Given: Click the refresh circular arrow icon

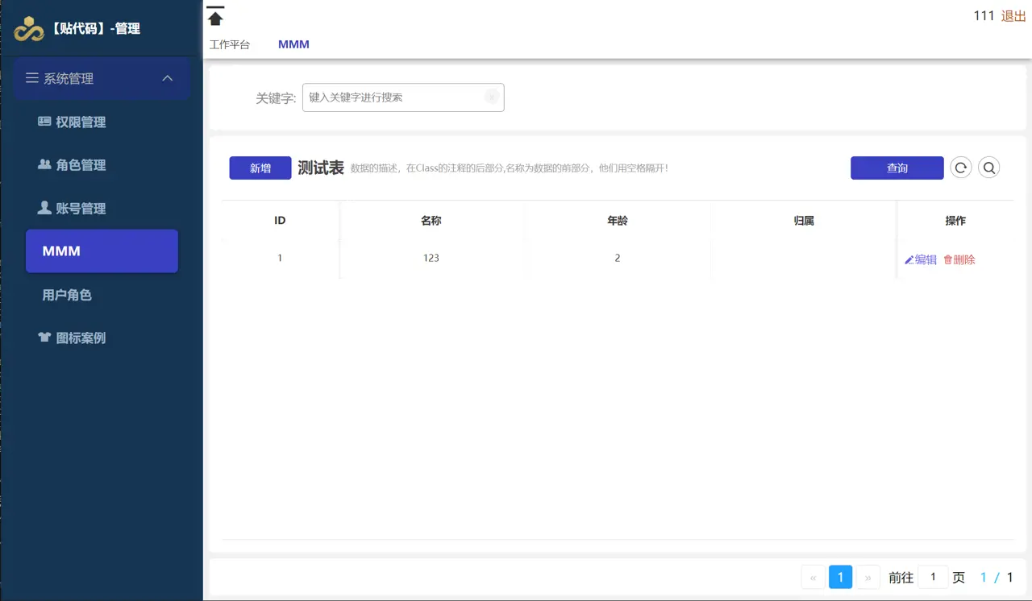Looking at the screenshot, I should (x=960, y=168).
